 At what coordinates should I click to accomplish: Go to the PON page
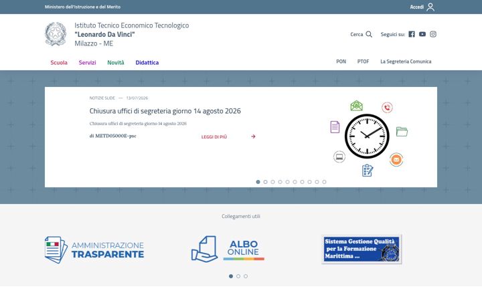pos(341,62)
